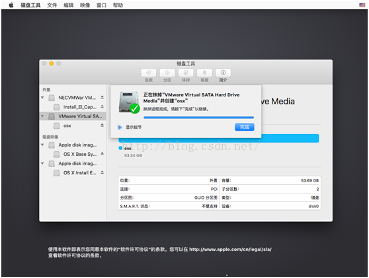Click the Partition (分区) toolbar icon
This screenshot has height=278, width=369.
coord(167,73)
